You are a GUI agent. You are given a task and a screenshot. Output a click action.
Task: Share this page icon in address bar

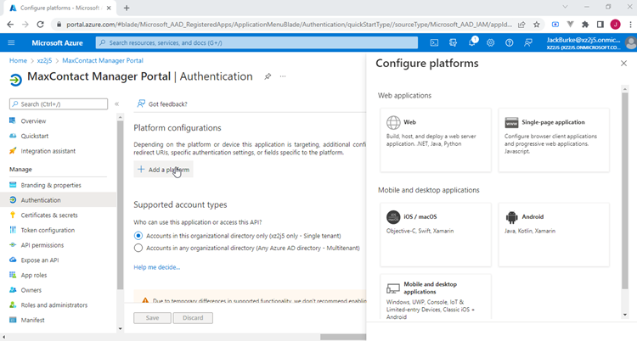coord(521,25)
